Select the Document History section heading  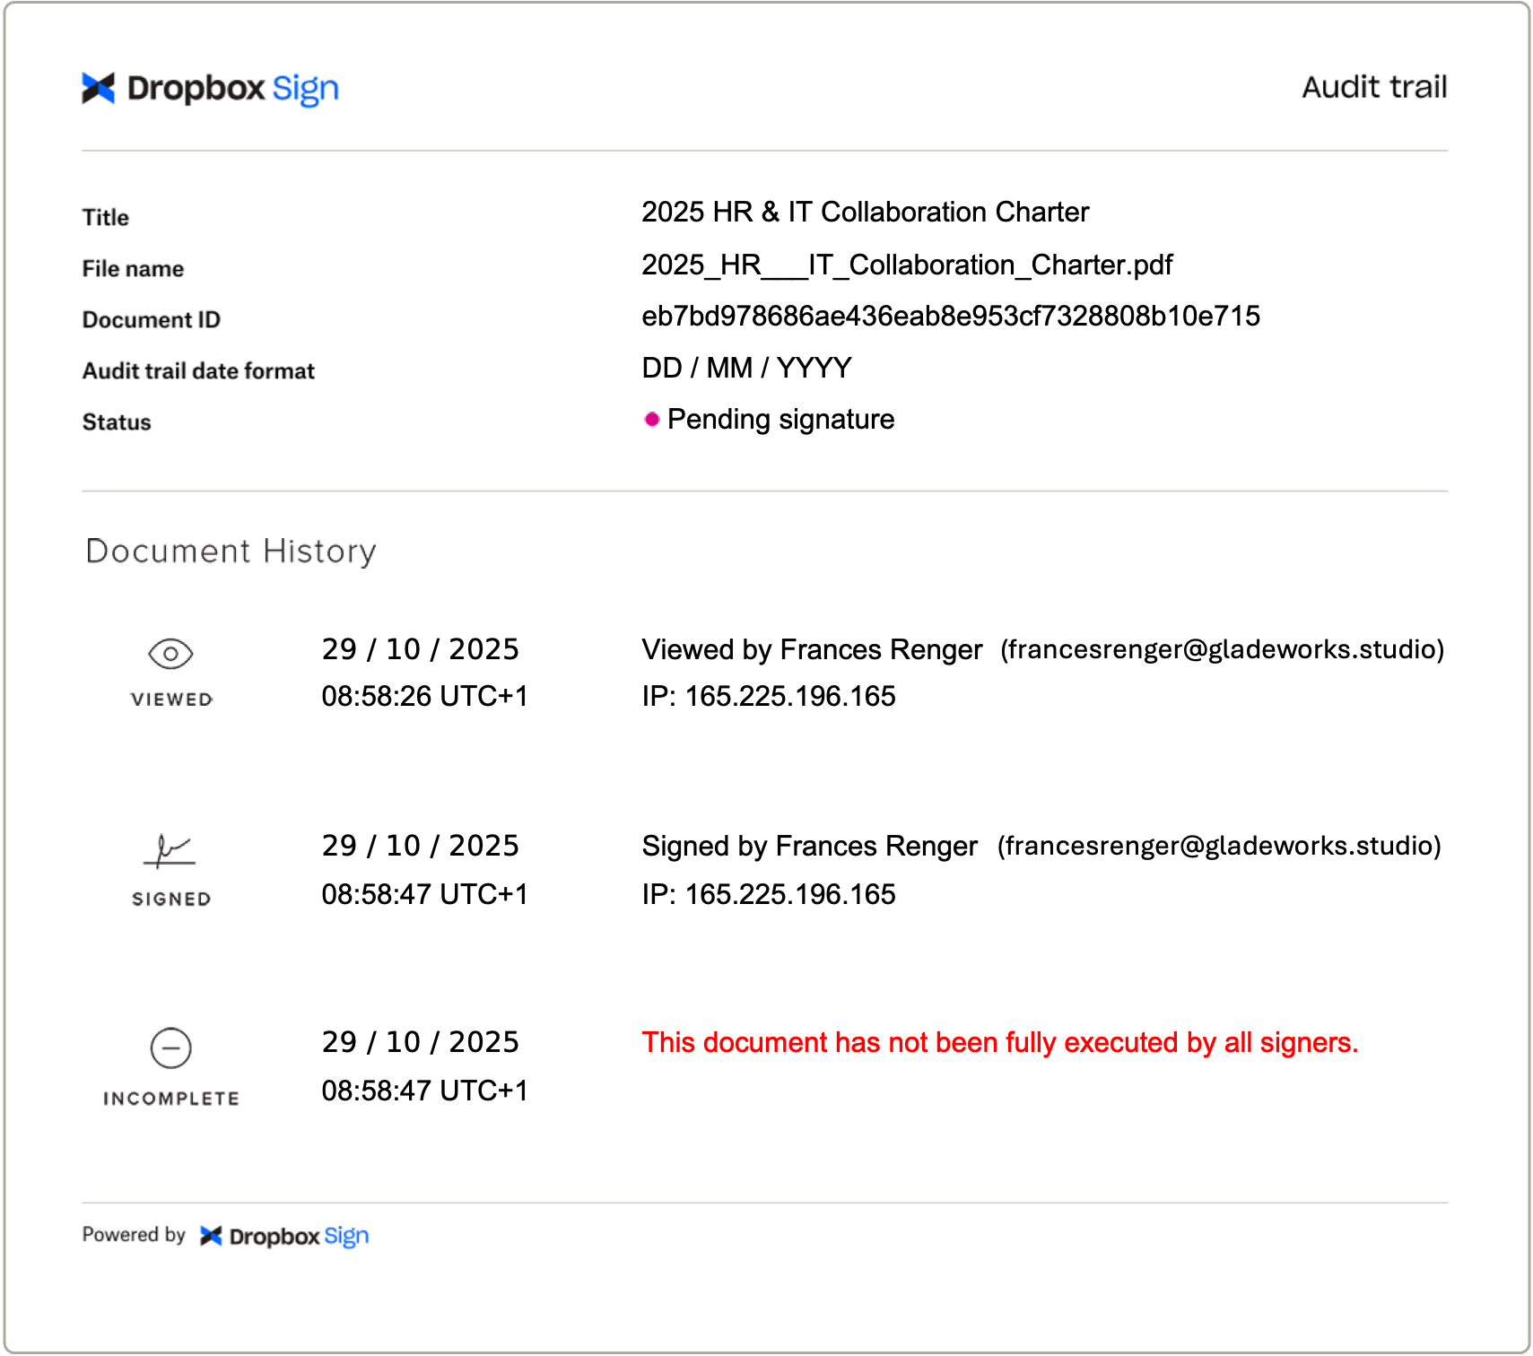click(x=230, y=550)
